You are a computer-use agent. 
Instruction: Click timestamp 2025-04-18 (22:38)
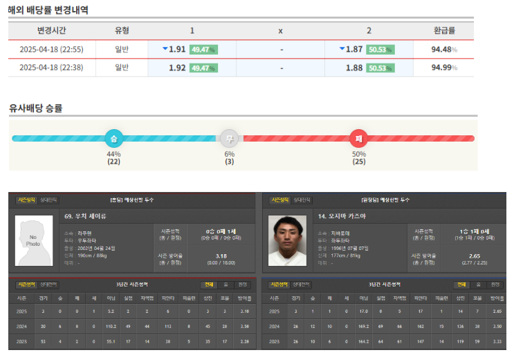51,68
